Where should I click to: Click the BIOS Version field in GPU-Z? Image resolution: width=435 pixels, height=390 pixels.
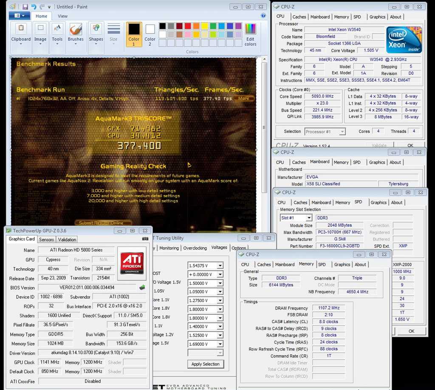[x=87, y=287]
